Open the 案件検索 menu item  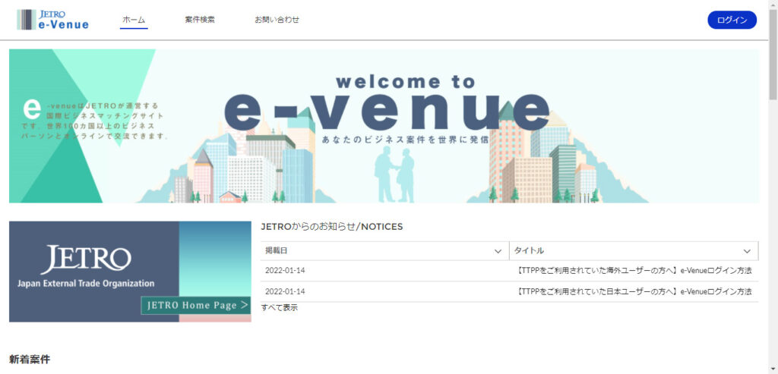pos(200,20)
